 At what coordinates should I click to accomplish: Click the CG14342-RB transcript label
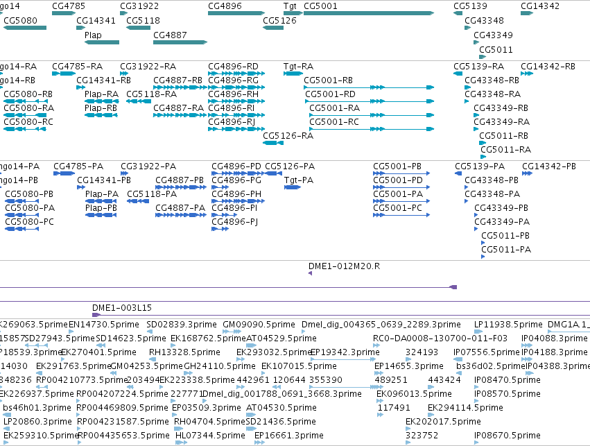click(x=548, y=67)
